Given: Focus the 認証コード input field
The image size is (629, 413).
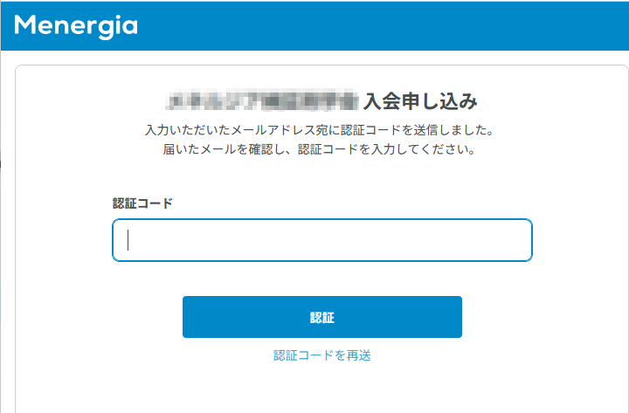Looking at the screenshot, I should [x=322, y=240].
